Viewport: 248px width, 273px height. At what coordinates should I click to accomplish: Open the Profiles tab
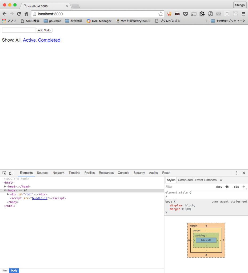pos(90,173)
